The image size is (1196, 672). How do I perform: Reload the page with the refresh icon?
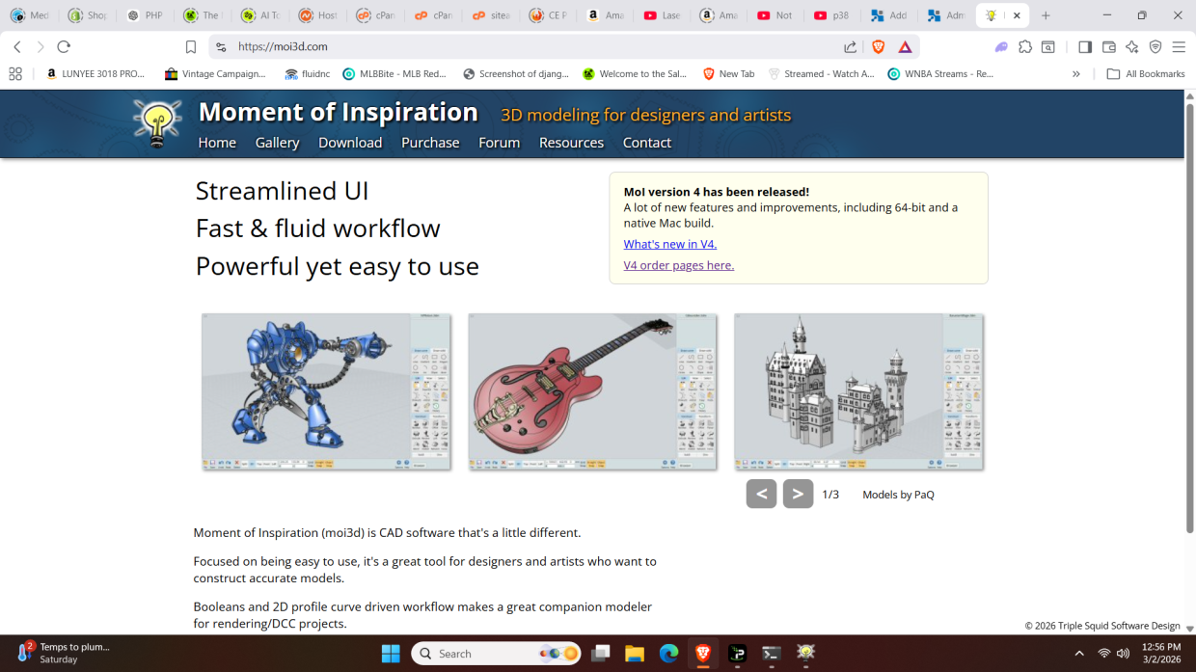coord(64,45)
